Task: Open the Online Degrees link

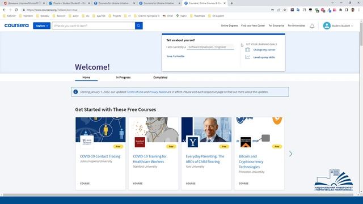Action: (x=229, y=25)
